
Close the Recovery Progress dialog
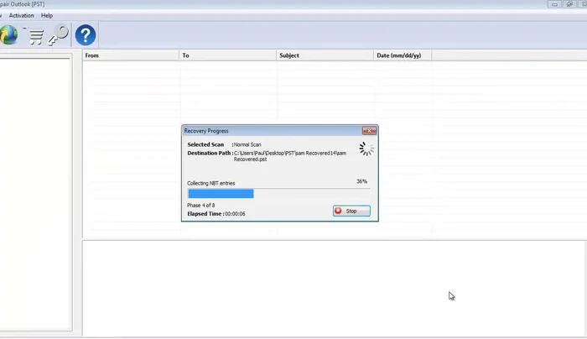[368, 131]
